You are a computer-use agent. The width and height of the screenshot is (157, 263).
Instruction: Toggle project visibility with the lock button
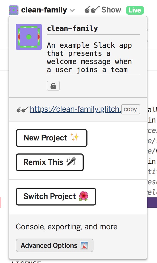(53, 86)
